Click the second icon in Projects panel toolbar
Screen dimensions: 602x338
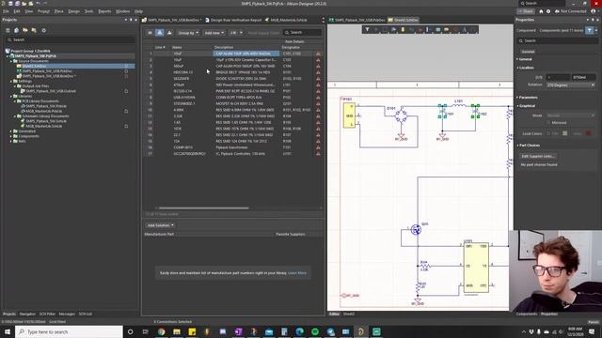pyautogui.click(x=17, y=30)
